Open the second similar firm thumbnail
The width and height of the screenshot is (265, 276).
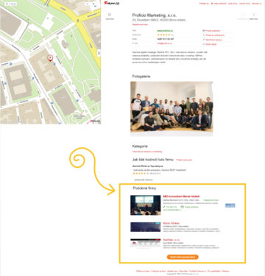146,227
